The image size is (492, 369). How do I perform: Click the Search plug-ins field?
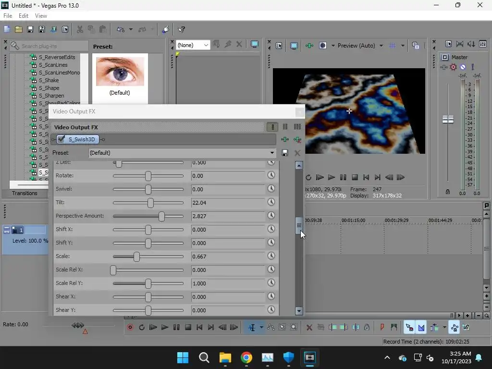tap(49, 46)
